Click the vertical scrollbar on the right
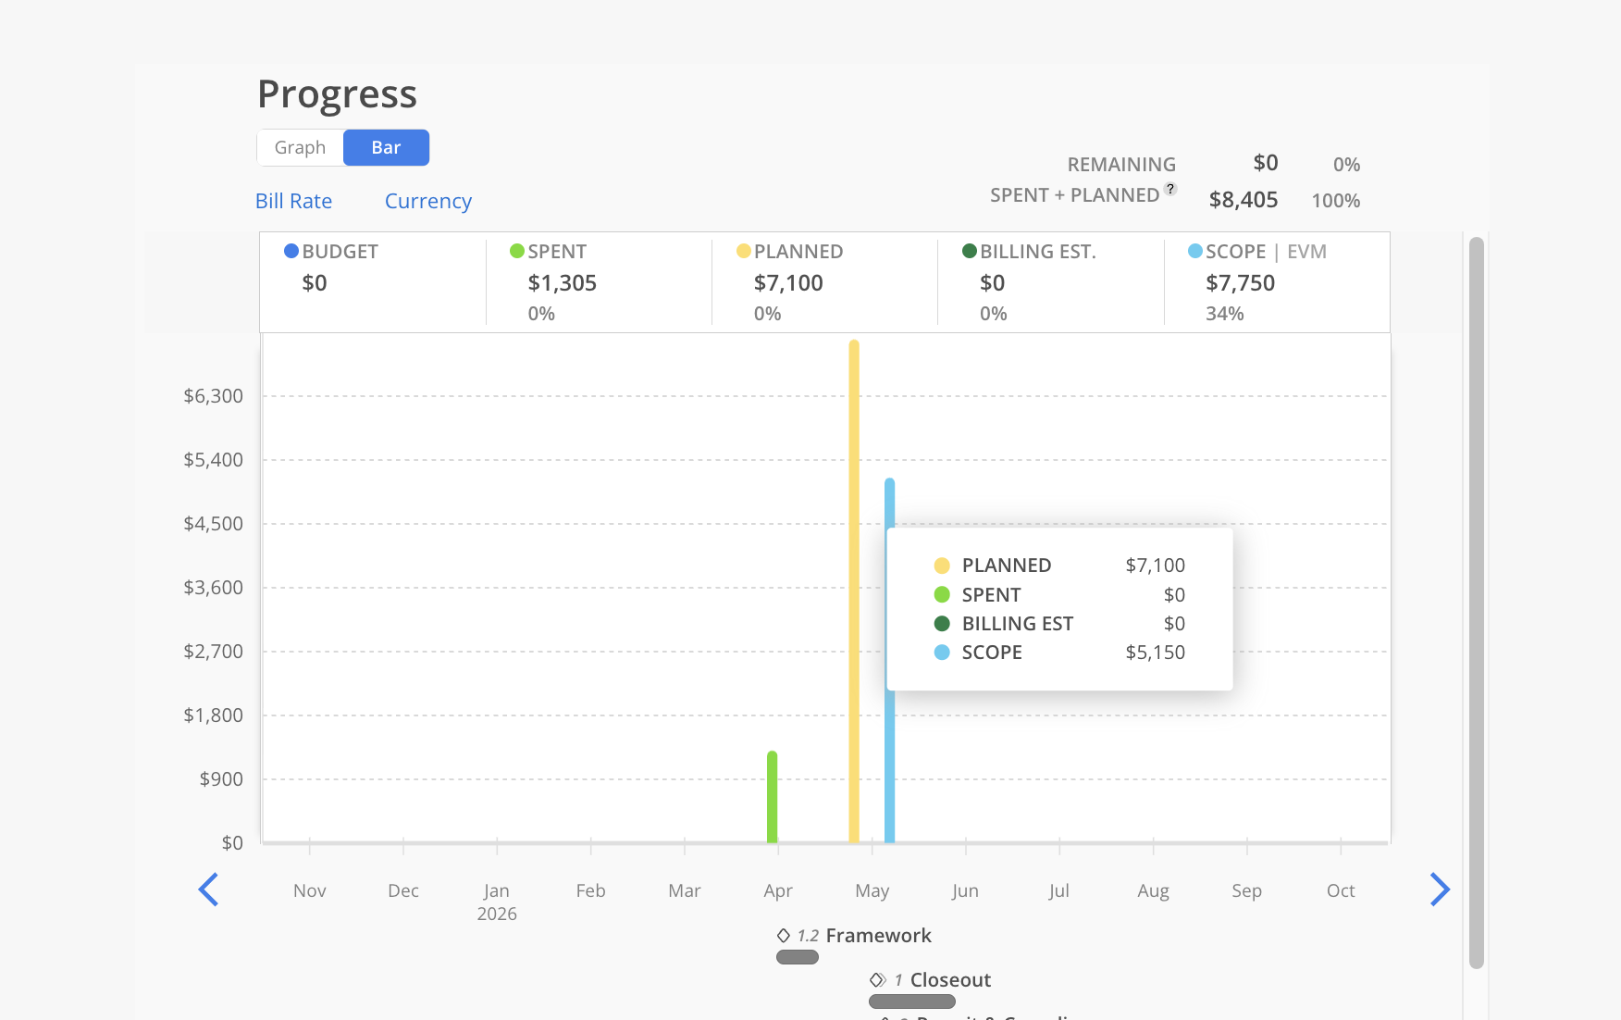 coord(1477,603)
